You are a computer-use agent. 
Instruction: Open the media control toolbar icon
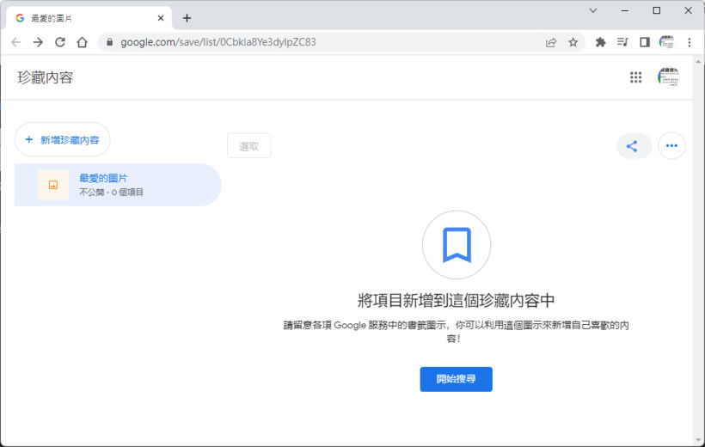click(x=622, y=42)
